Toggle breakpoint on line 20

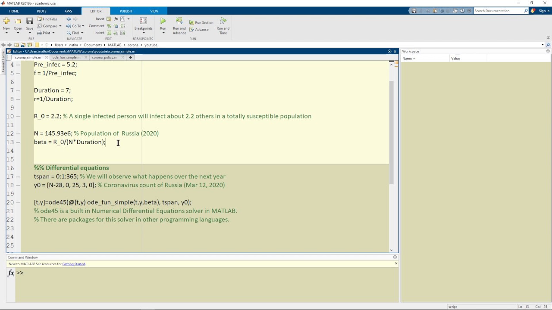[x=18, y=202]
